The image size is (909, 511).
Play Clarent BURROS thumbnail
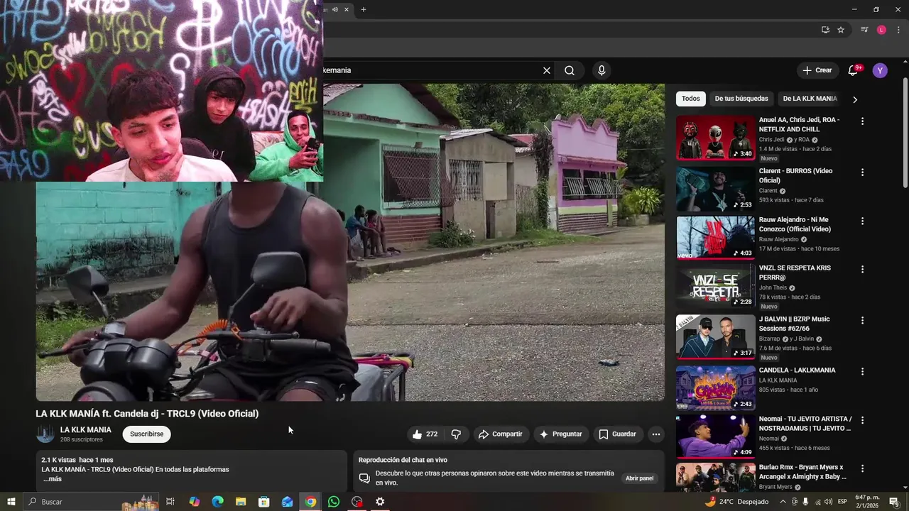[x=715, y=189]
